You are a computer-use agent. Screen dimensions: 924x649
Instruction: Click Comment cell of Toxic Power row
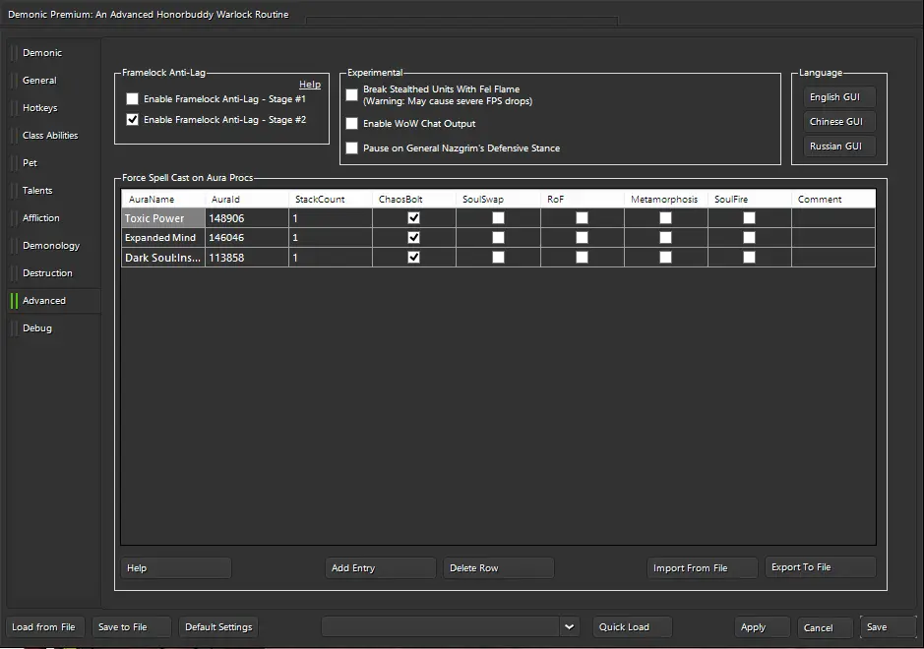point(833,218)
